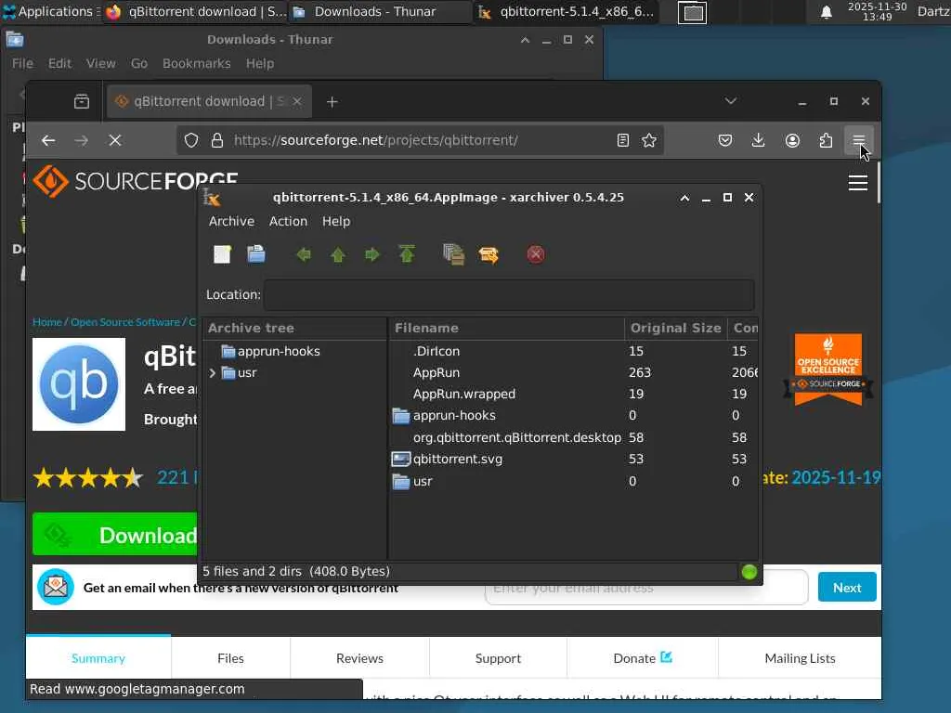Select apprun-hooks in Archive tree
This screenshot has width=951, height=713.
279,351
